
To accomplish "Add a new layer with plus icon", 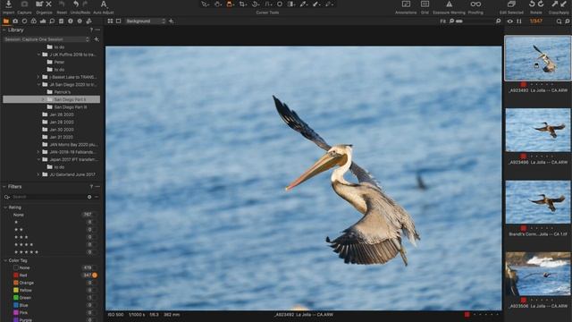I will click(x=171, y=21).
